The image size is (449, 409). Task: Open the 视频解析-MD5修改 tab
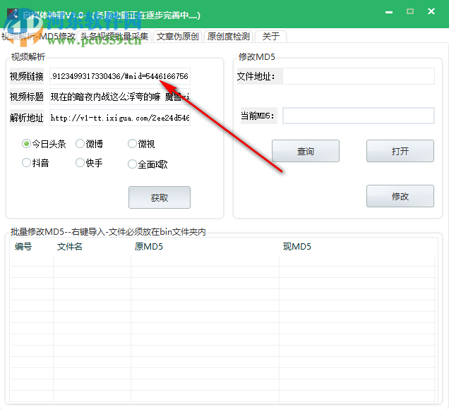coord(38,37)
